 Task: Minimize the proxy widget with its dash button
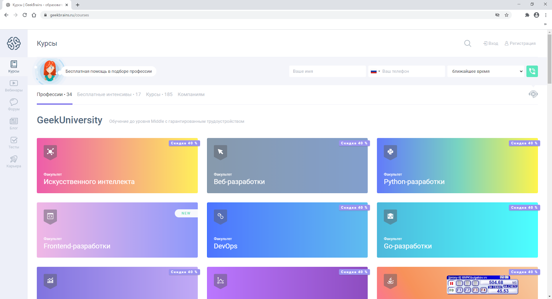click(x=506, y=277)
